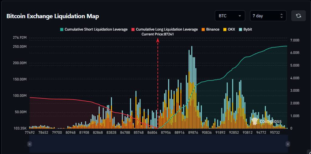This screenshot has height=154, width=311.
Task: Click the left pause-style range handle
Action: click(29, 144)
